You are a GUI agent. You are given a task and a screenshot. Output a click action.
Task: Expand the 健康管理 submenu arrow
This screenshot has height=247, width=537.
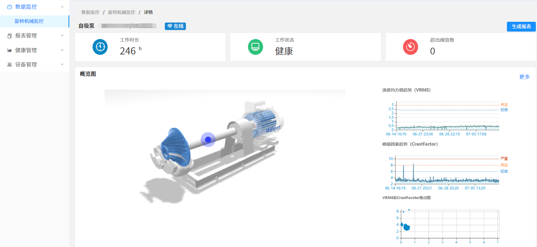click(x=62, y=50)
